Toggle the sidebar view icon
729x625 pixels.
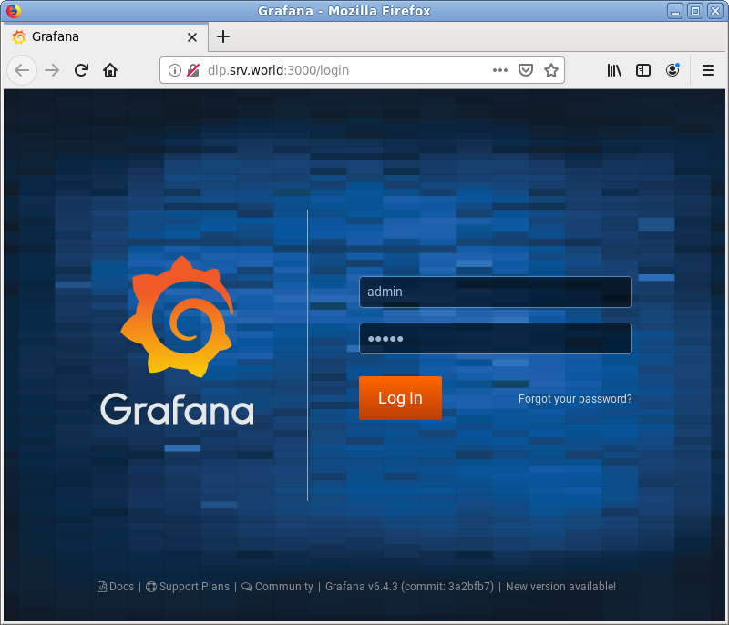643,70
